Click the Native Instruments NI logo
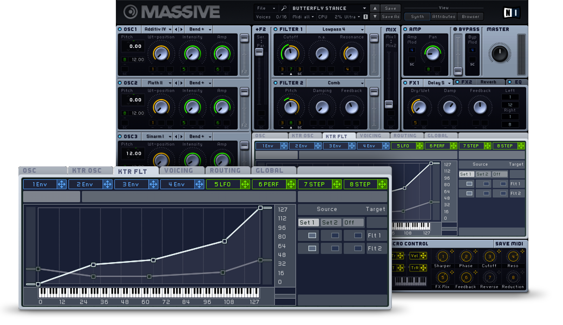The width and height of the screenshot is (563, 325). (511, 13)
